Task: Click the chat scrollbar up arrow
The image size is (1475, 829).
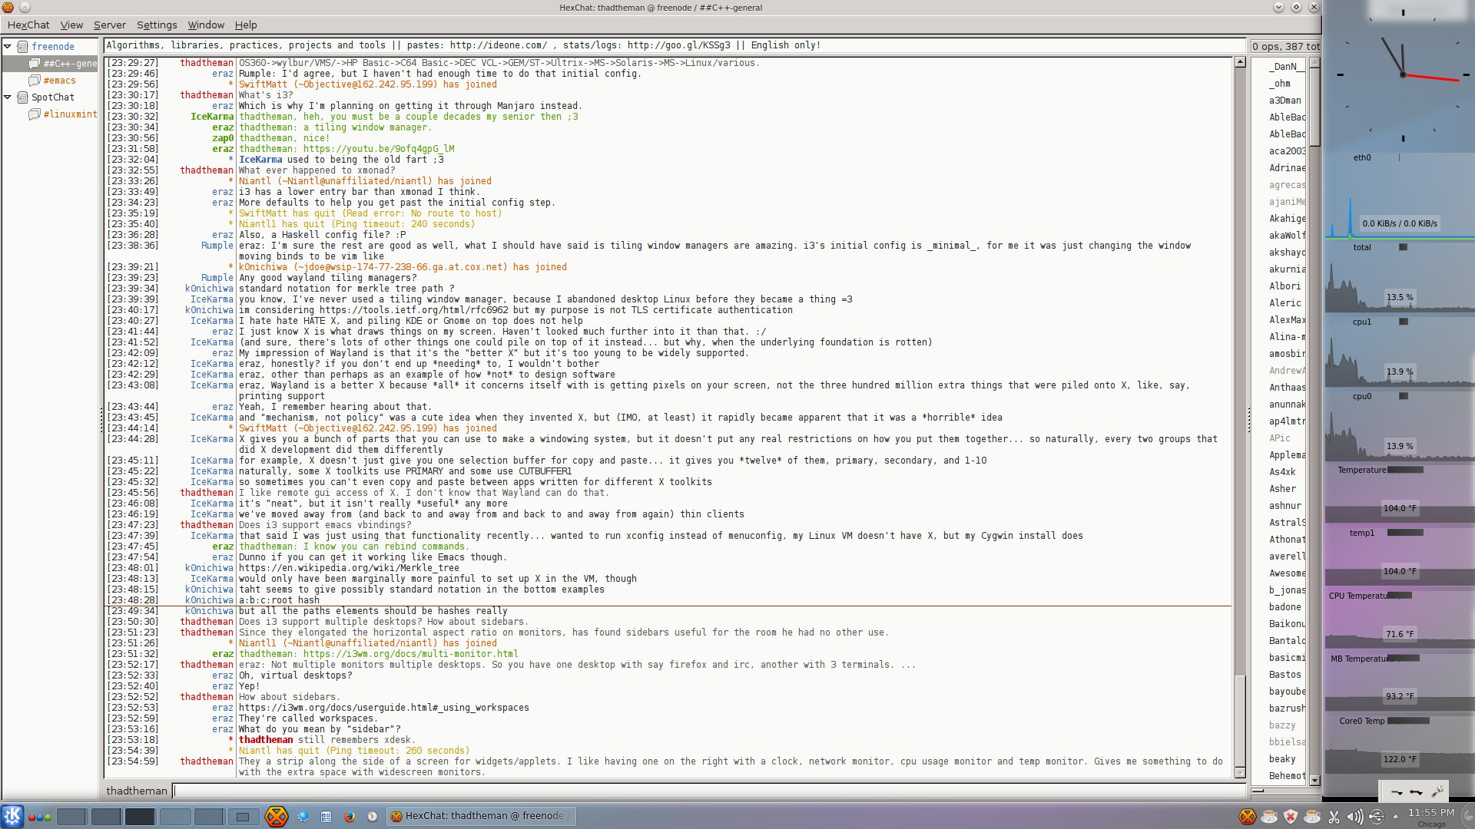Action: pos(1240,62)
